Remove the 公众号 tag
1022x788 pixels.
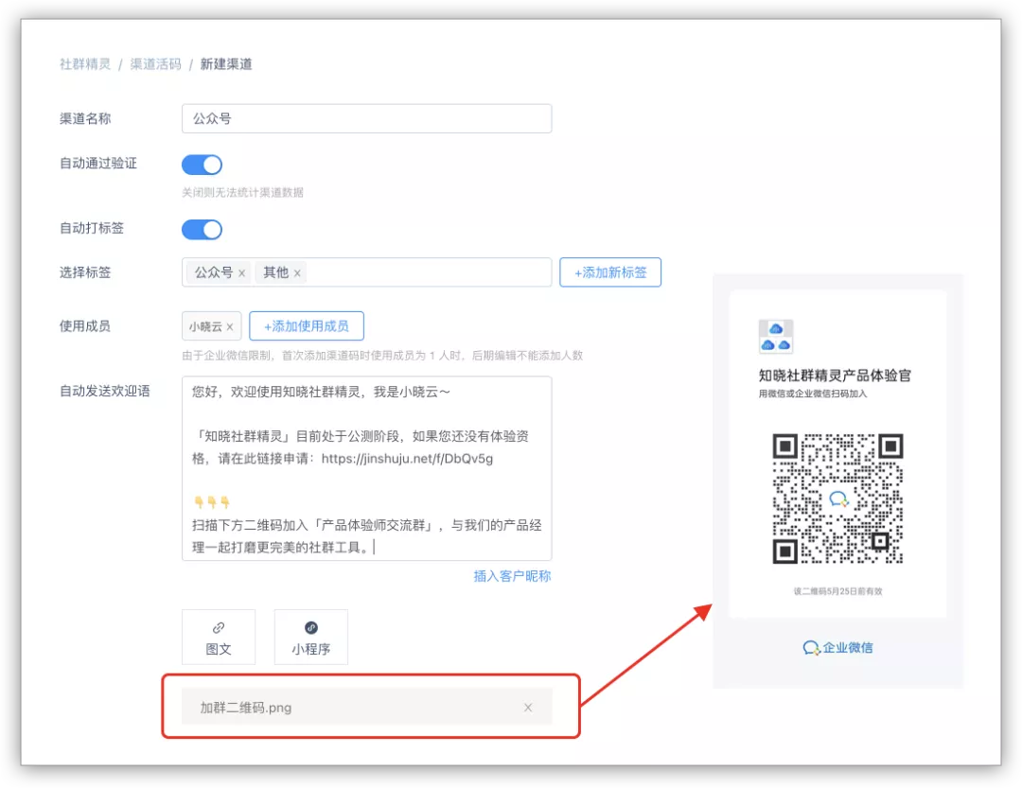(242, 273)
